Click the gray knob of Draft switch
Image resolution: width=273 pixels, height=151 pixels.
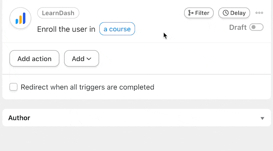coord(254,27)
